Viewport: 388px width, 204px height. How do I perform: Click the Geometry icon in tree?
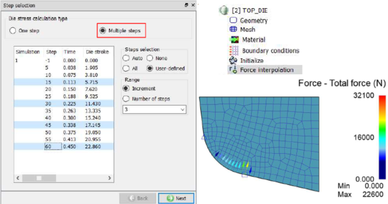pyautogui.click(x=233, y=20)
